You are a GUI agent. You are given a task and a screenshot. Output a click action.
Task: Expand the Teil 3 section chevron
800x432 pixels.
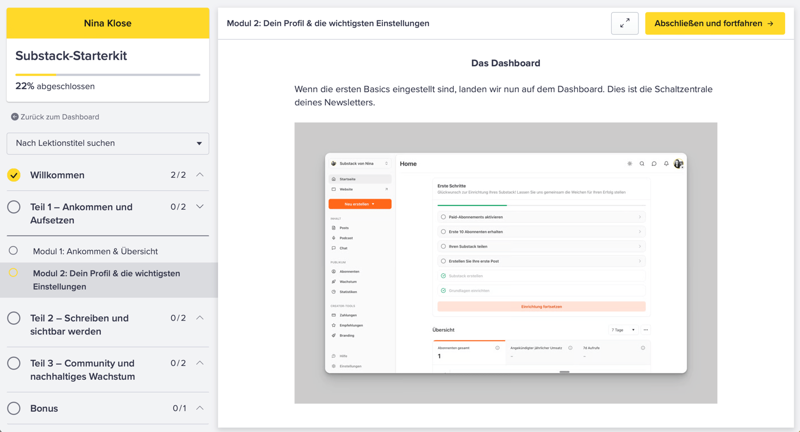[200, 363]
